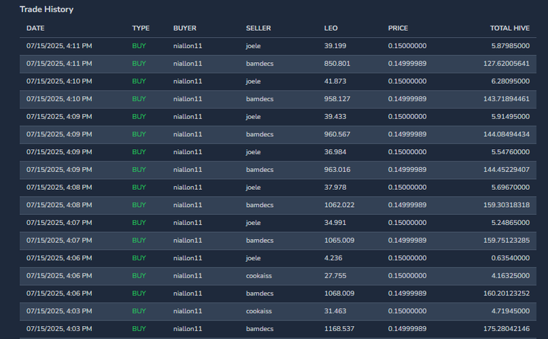Click the Trade History heading
Image resolution: width=548 pixels, height=339 pixels.
(x=46, y=9)
